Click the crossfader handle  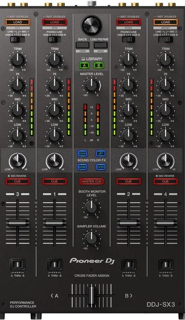point(92,296)
